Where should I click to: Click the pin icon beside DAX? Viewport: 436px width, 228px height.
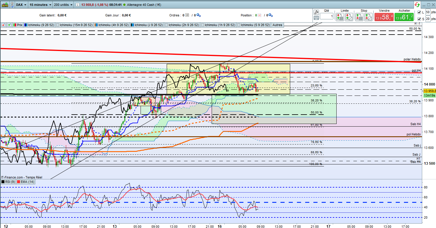12,5
